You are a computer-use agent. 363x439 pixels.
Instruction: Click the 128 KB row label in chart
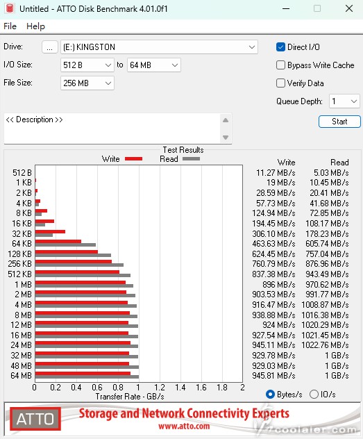20,254
